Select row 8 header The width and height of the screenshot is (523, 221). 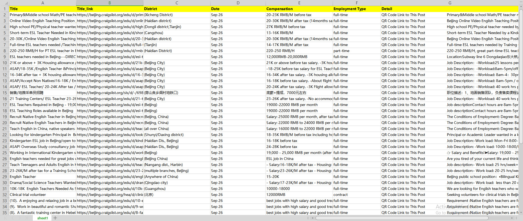tap(5, 51)
